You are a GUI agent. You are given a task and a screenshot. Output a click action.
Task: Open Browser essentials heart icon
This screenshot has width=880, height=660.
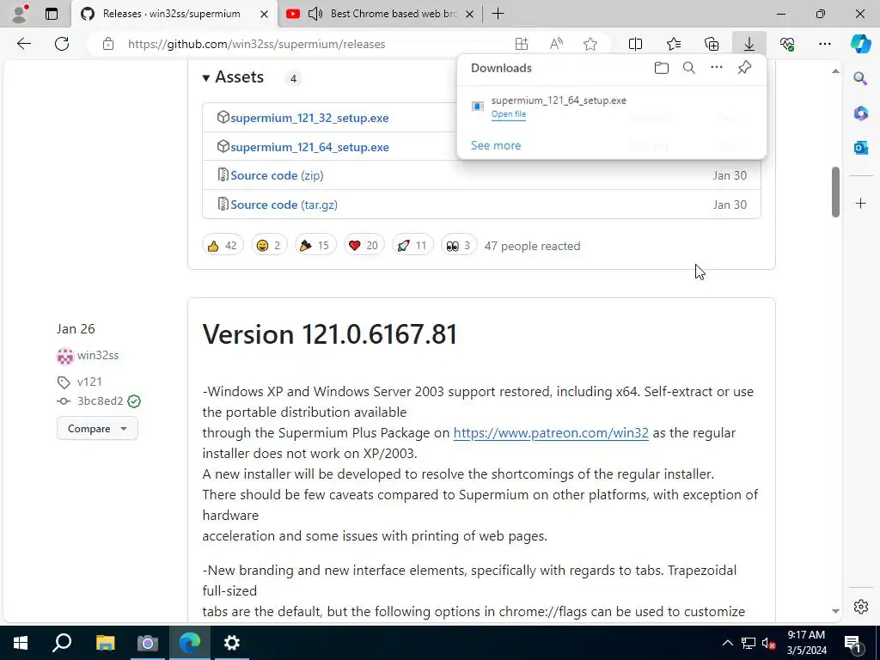click(787, 44)
